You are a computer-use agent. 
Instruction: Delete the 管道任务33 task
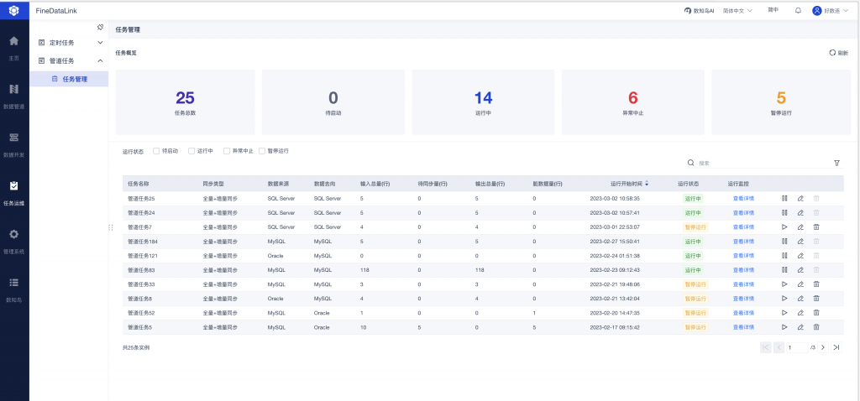tap(816, 284)
